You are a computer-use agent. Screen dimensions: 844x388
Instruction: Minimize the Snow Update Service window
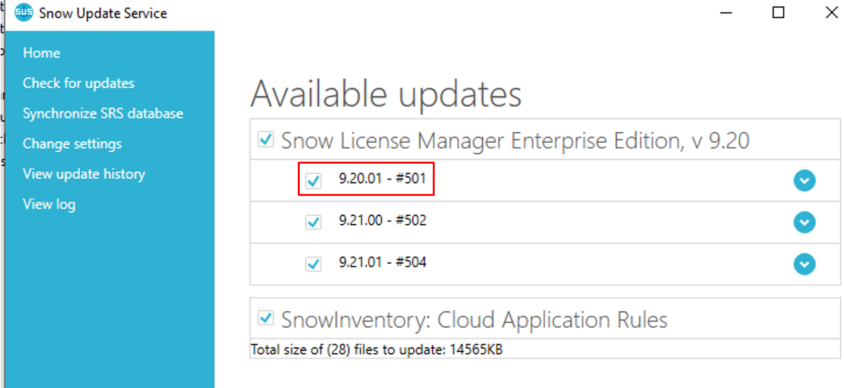click(x=725, y=12)
